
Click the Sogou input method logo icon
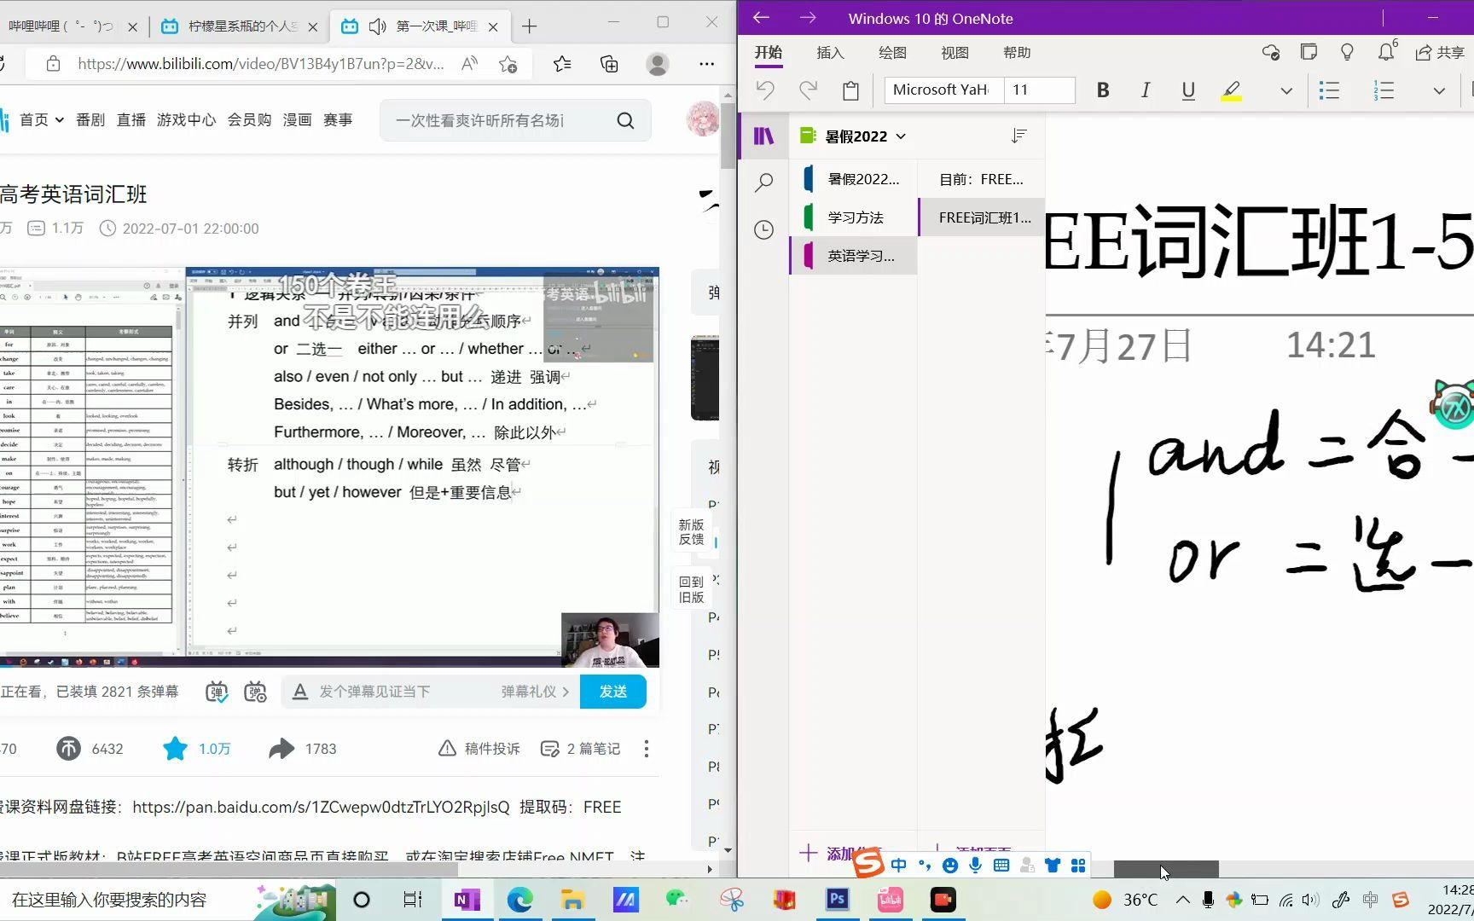tap(868, 864)
